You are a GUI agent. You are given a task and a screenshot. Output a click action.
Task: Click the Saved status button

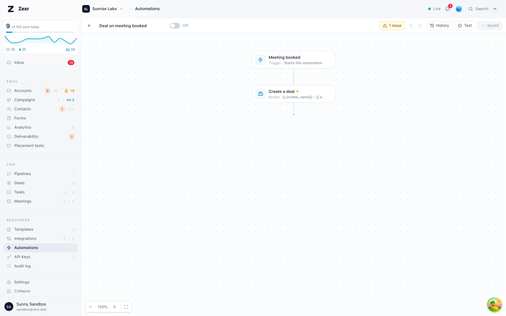pos(490,26)
